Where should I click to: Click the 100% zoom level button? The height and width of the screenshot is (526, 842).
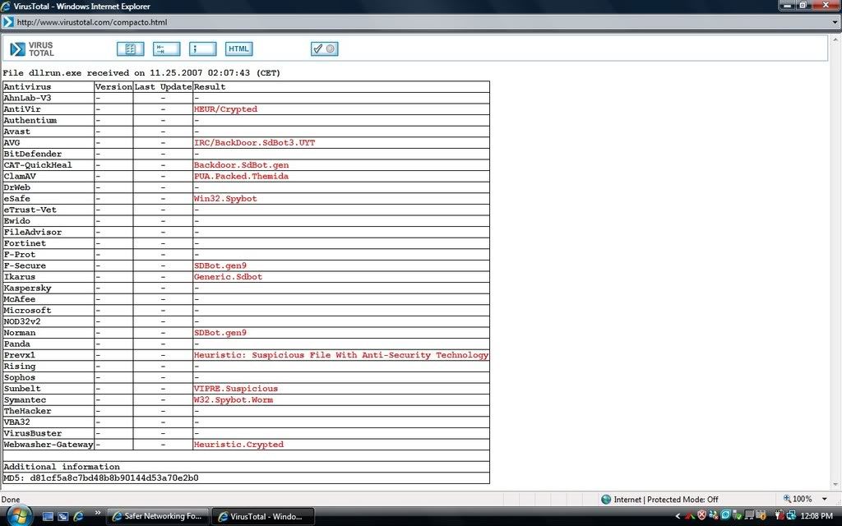(798, 499)
